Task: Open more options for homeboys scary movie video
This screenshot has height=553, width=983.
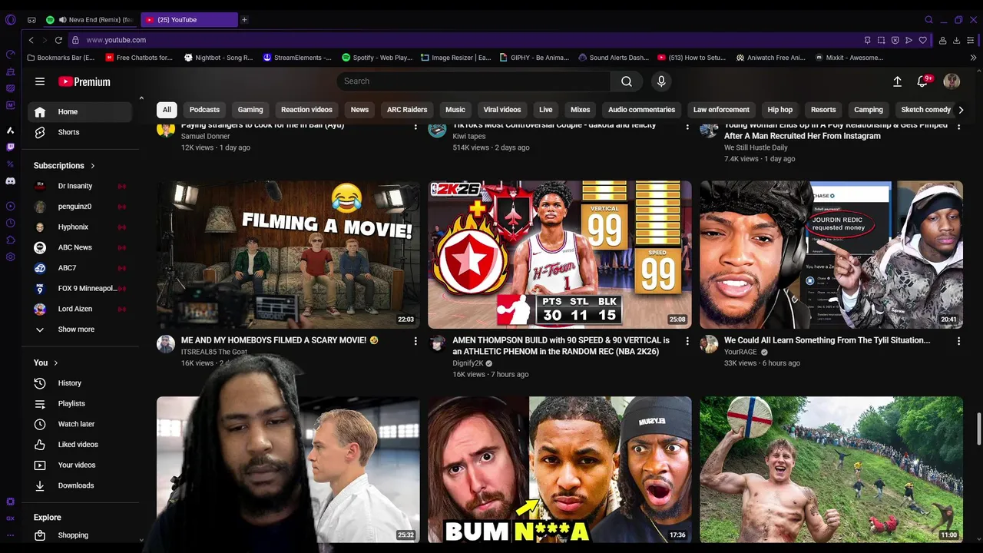Action: tap(415, 341)
